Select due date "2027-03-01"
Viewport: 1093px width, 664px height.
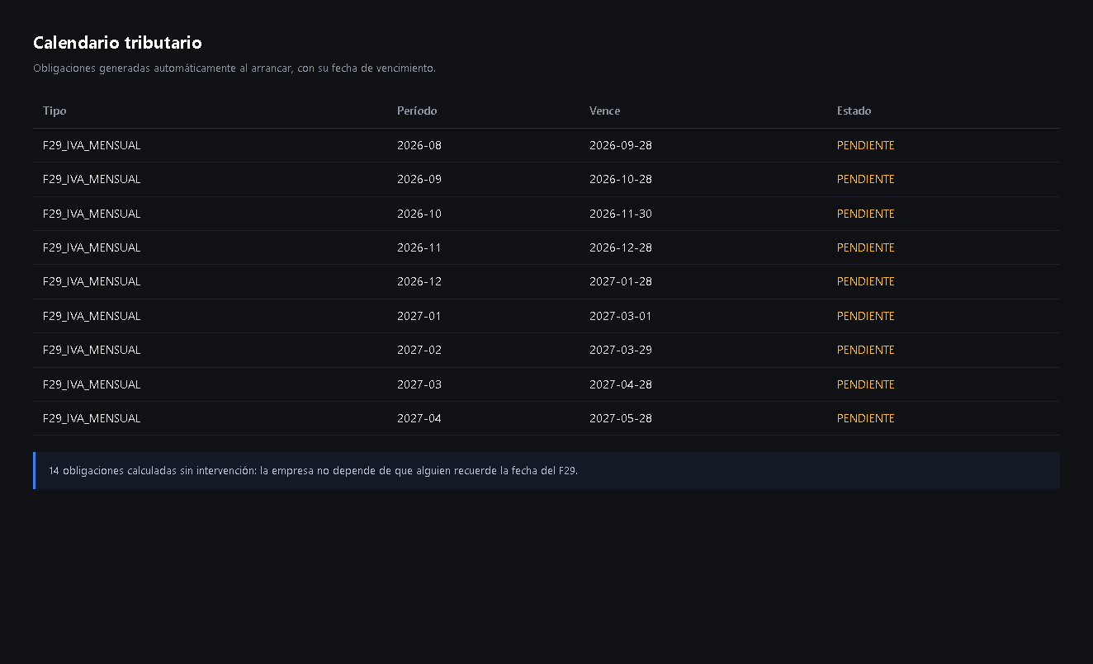(x=621, y=316)
